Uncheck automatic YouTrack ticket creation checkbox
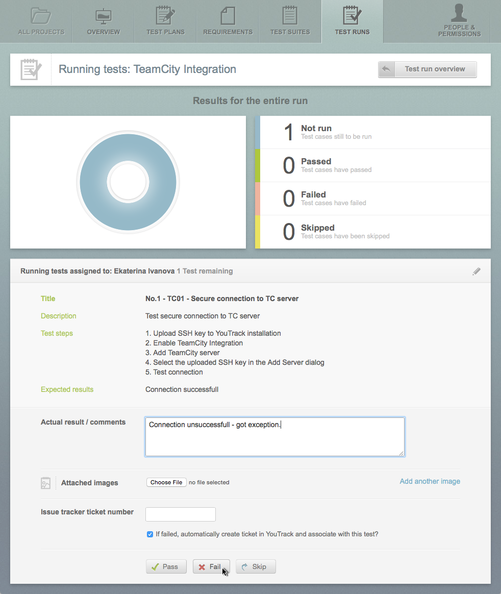Screen dimensions: 501x594 click(150, 534)
